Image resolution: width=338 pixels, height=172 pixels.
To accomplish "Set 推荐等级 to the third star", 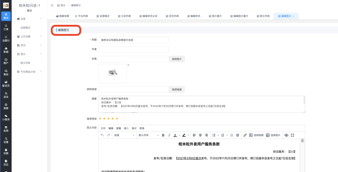I will pos(108,119).
